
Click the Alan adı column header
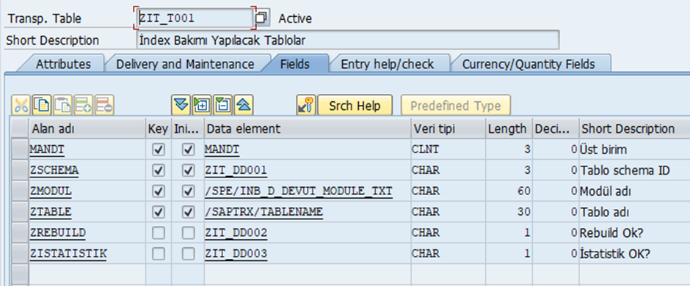87,128
